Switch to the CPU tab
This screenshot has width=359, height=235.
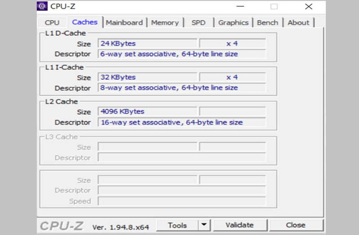pyautogui.click(x=52, y=23)
